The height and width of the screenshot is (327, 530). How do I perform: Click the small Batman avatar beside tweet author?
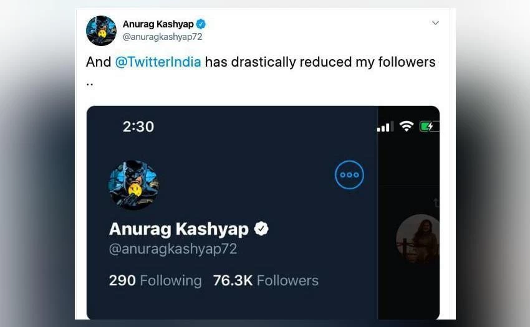point(101,31)
